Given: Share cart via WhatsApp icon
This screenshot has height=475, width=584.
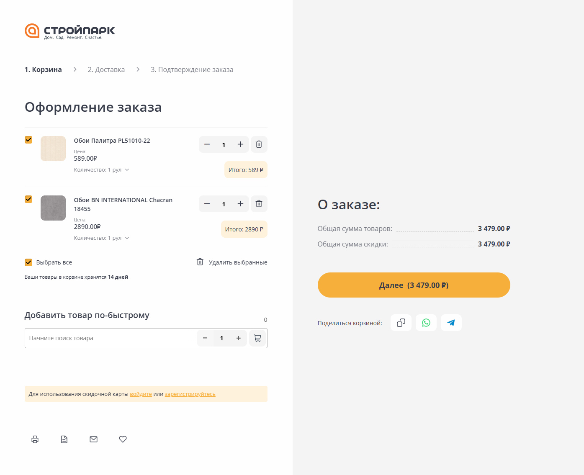Looking at the screenshot, I should [426, 323].
